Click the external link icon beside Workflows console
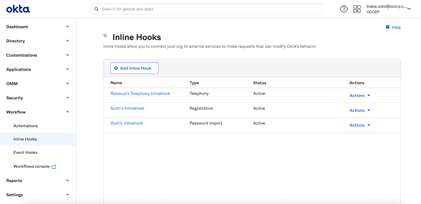The height and width of the screenshot is (204, 421). point(54,167)
